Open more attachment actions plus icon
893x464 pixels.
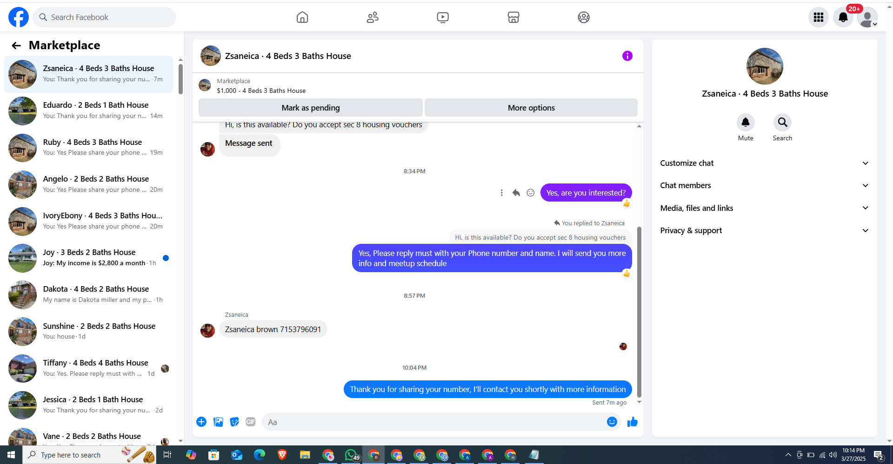pyautogui.click(x=201, y=422)
